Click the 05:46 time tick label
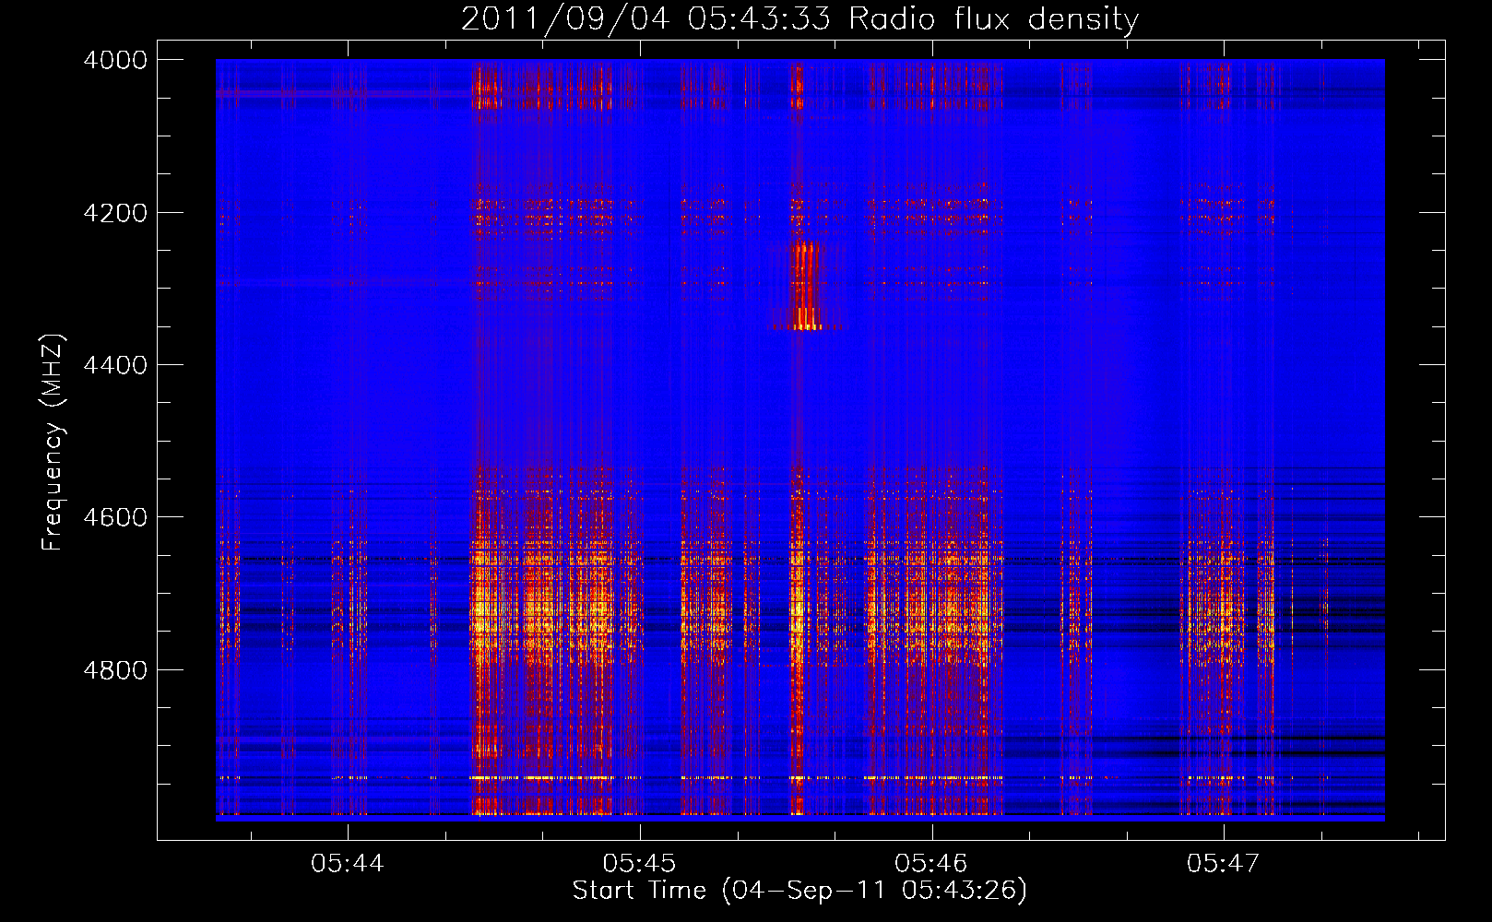1492x922 pixels. click(x=931, y=864)
